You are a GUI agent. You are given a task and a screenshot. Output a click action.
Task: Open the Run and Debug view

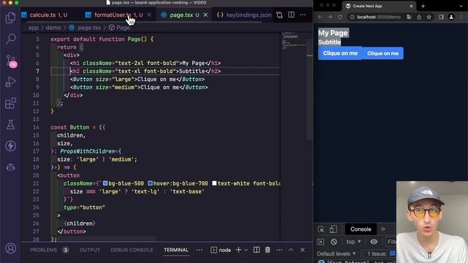pyautogui.click(x=10, y=82)
